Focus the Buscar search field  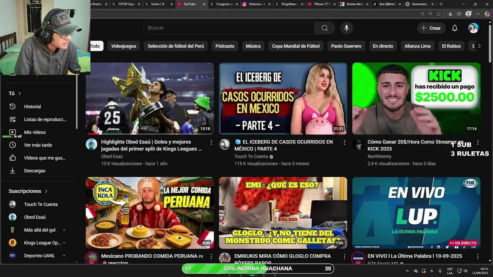229,28
